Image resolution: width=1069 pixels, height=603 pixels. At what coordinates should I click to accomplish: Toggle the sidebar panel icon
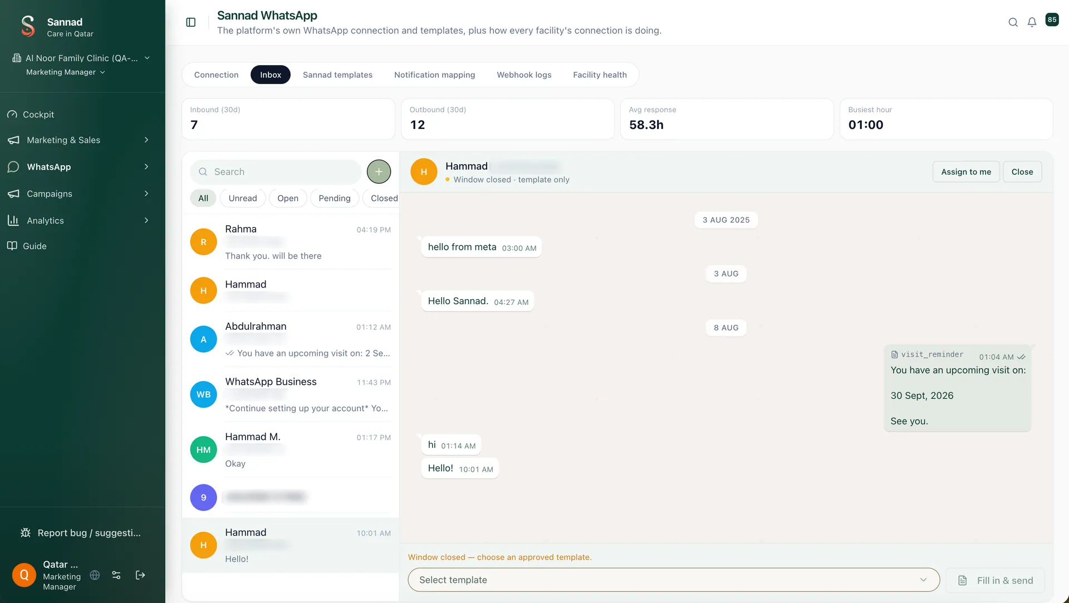(191, 22)
